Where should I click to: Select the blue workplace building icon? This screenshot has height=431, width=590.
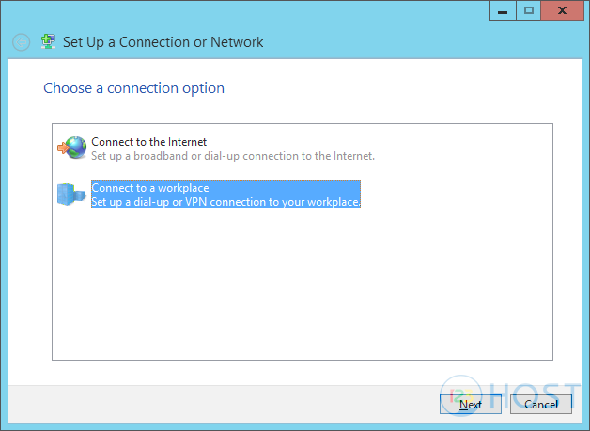pyautogui.click(x=71, y=194)
